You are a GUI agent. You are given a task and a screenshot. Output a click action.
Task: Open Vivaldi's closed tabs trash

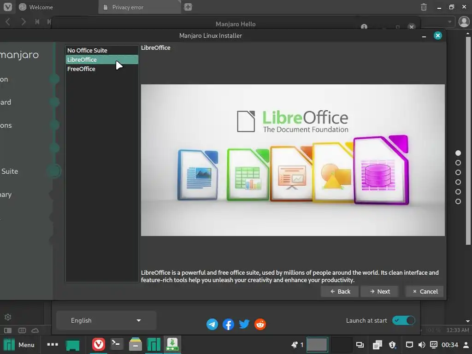click(424, 7)
